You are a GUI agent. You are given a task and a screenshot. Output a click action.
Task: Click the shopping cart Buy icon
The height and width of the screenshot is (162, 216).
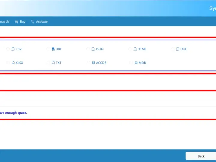click(16, 22)
